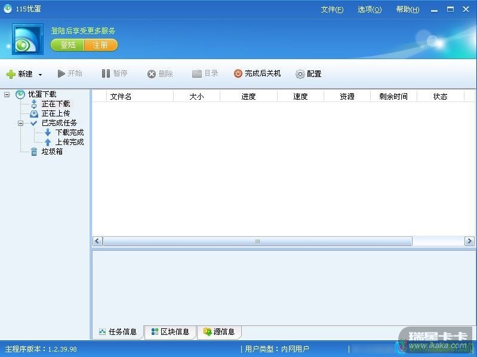The width and height of the screenshot is (477, 357).
Task: Click the 删除 delete cross icon
Action: tap(152, 74)
